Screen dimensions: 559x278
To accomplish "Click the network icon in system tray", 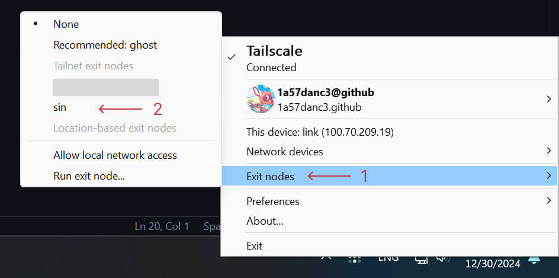I will (x=422, y=260).
